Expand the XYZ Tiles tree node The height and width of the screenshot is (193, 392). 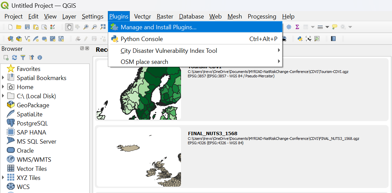coord(3,178)
